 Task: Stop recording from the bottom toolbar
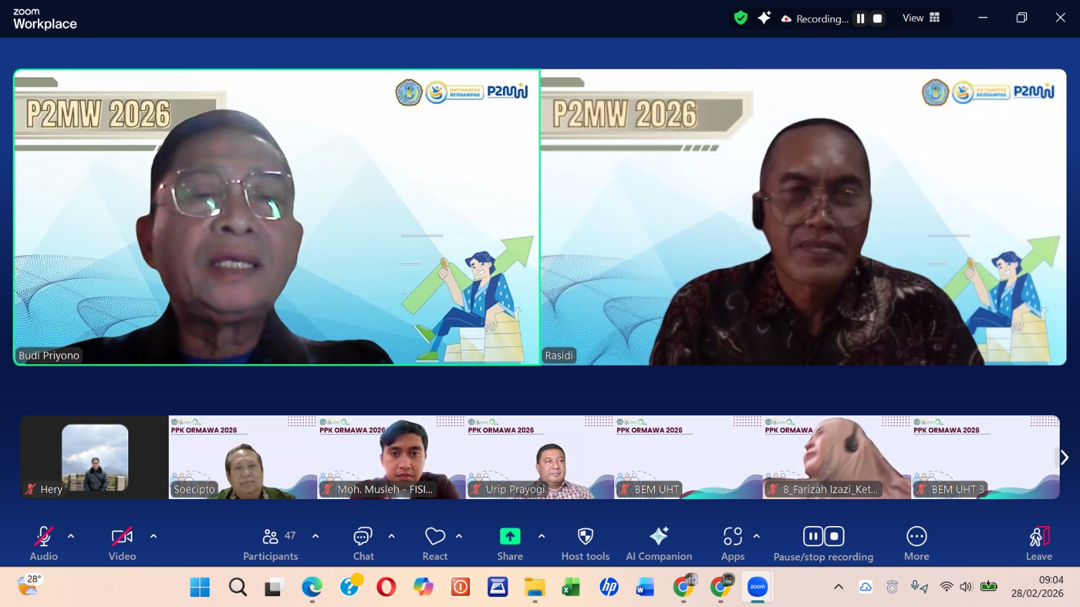(834, 537)
